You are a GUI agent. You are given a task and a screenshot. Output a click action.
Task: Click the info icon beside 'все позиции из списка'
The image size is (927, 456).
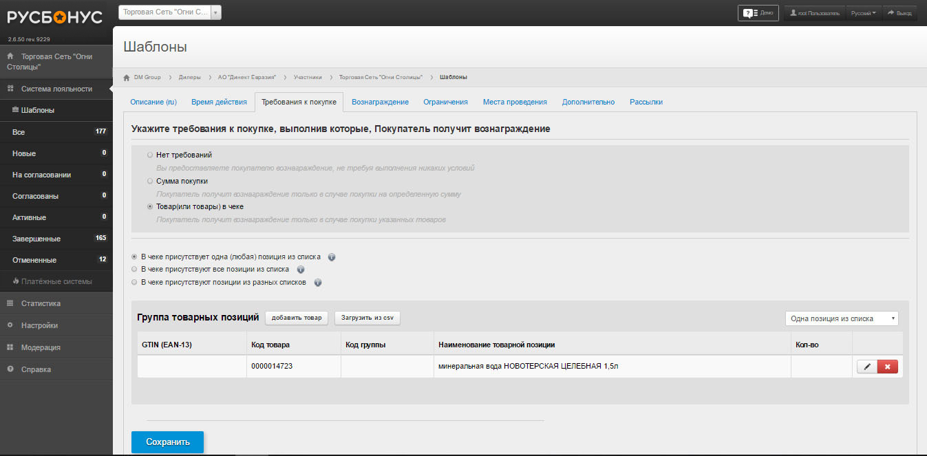pos(300,270)
